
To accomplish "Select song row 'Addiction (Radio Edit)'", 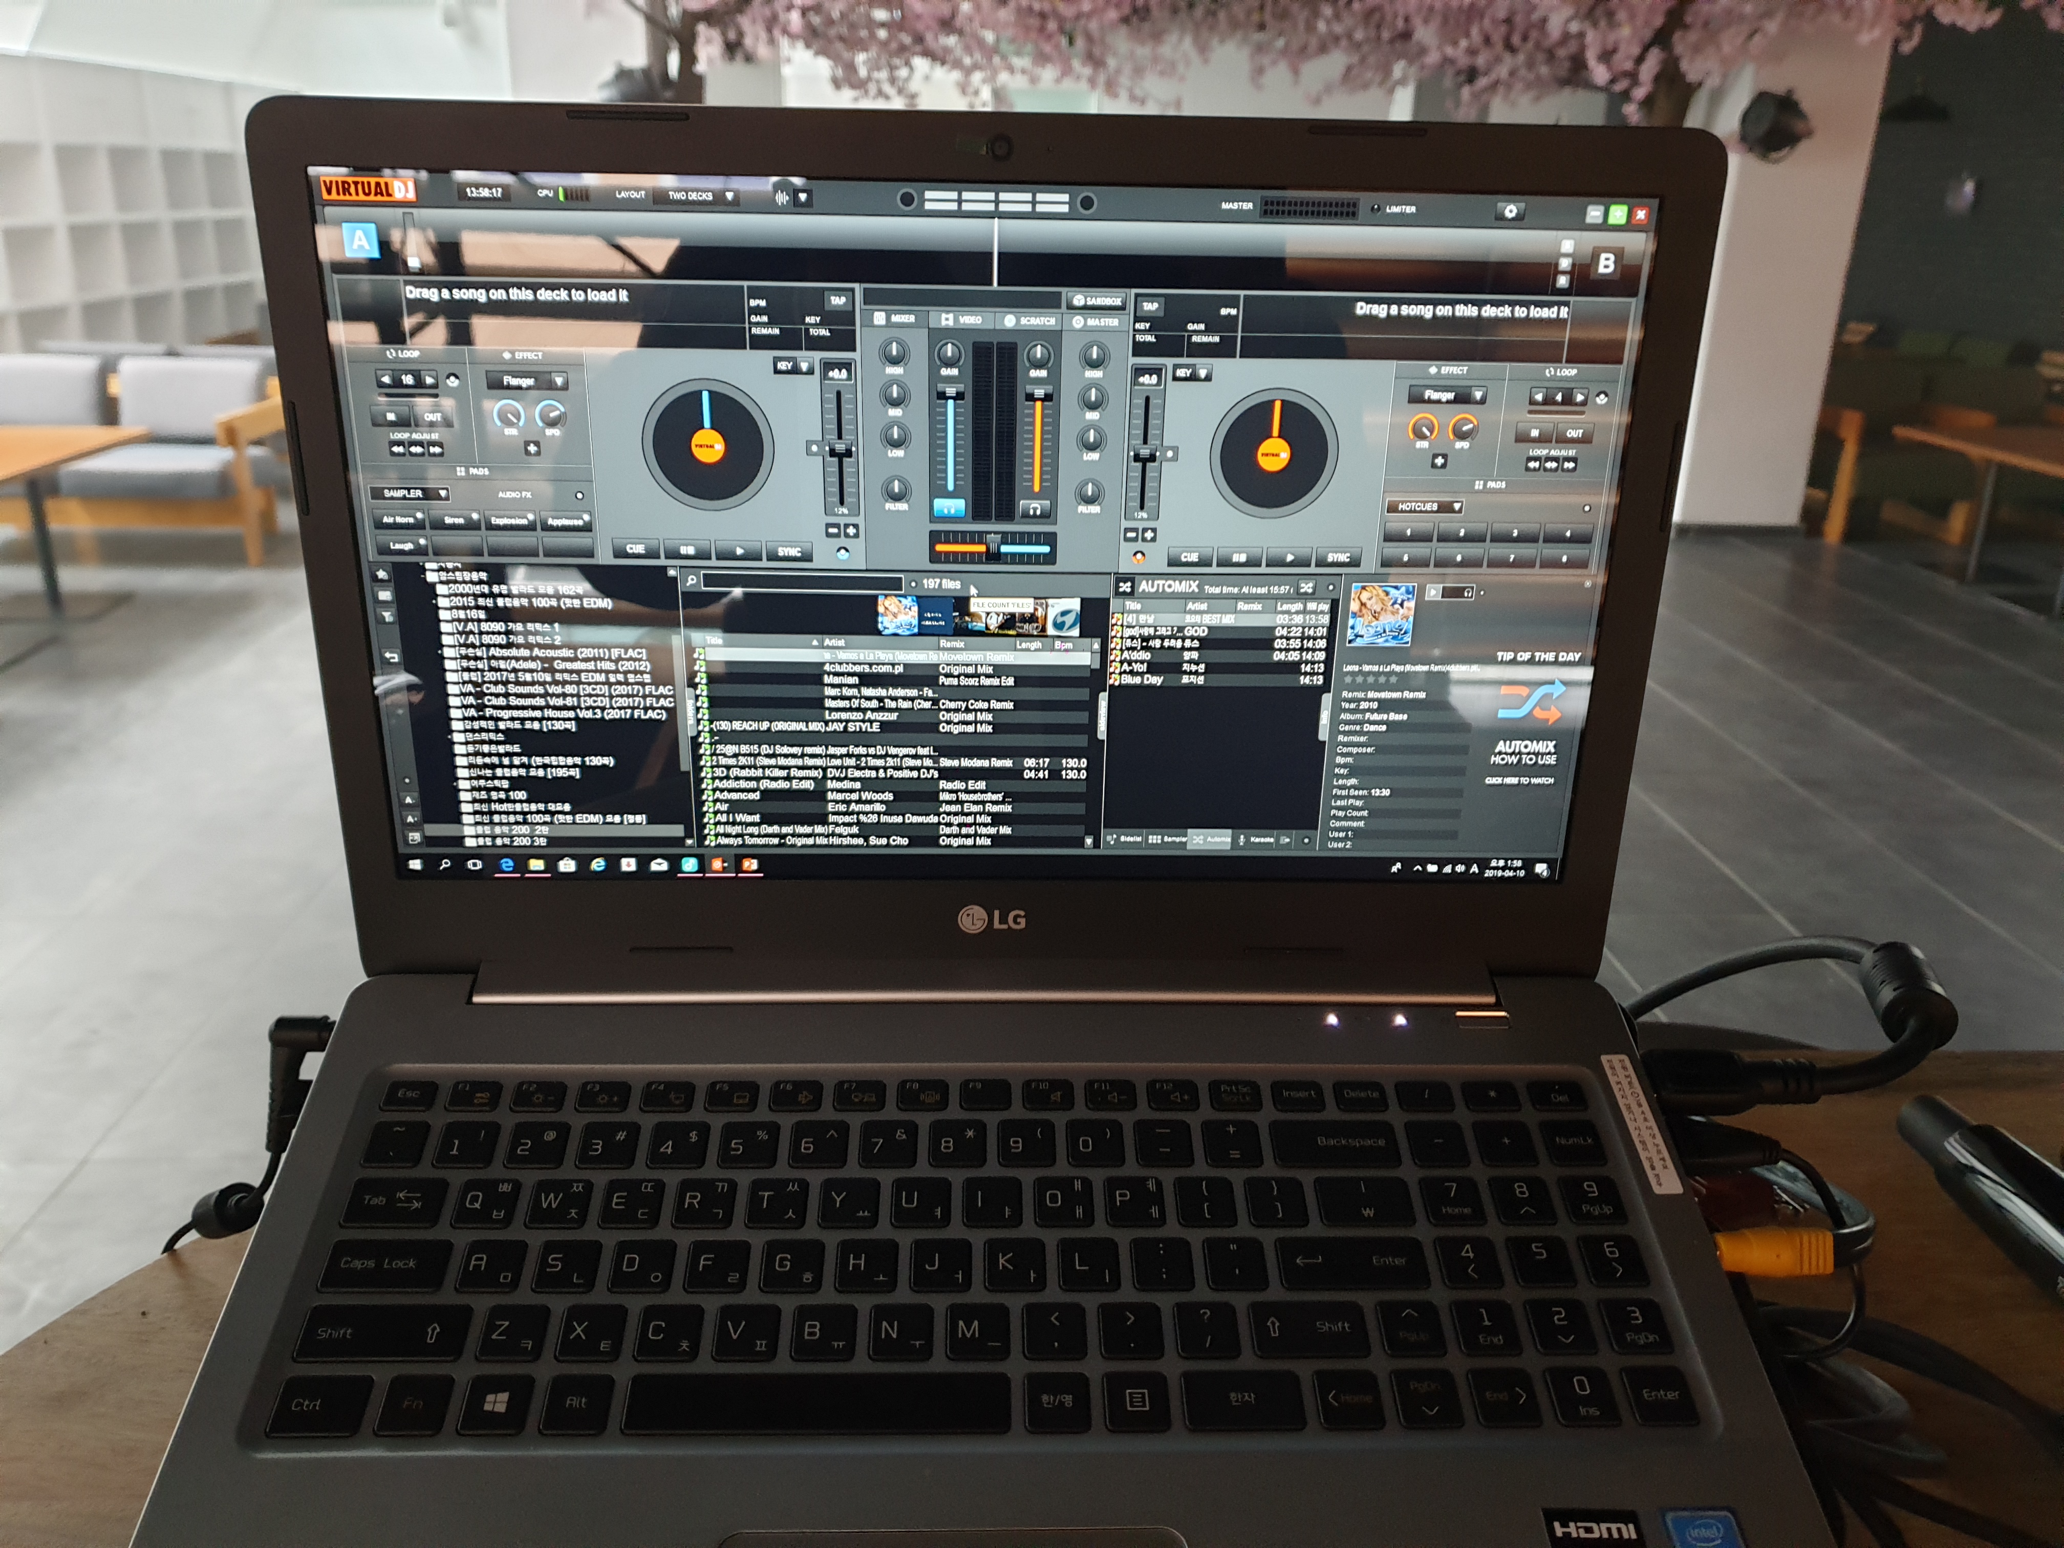I will pos(895,785).
